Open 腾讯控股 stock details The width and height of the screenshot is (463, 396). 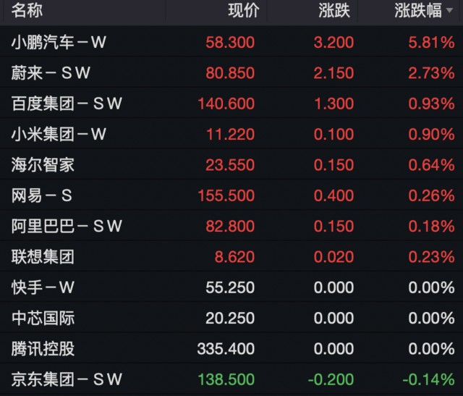tap(43, 348)
